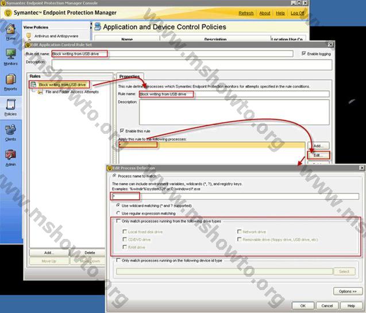
Task: Toggle the Enable logging checkbox
Action: [x=304, y=53]
